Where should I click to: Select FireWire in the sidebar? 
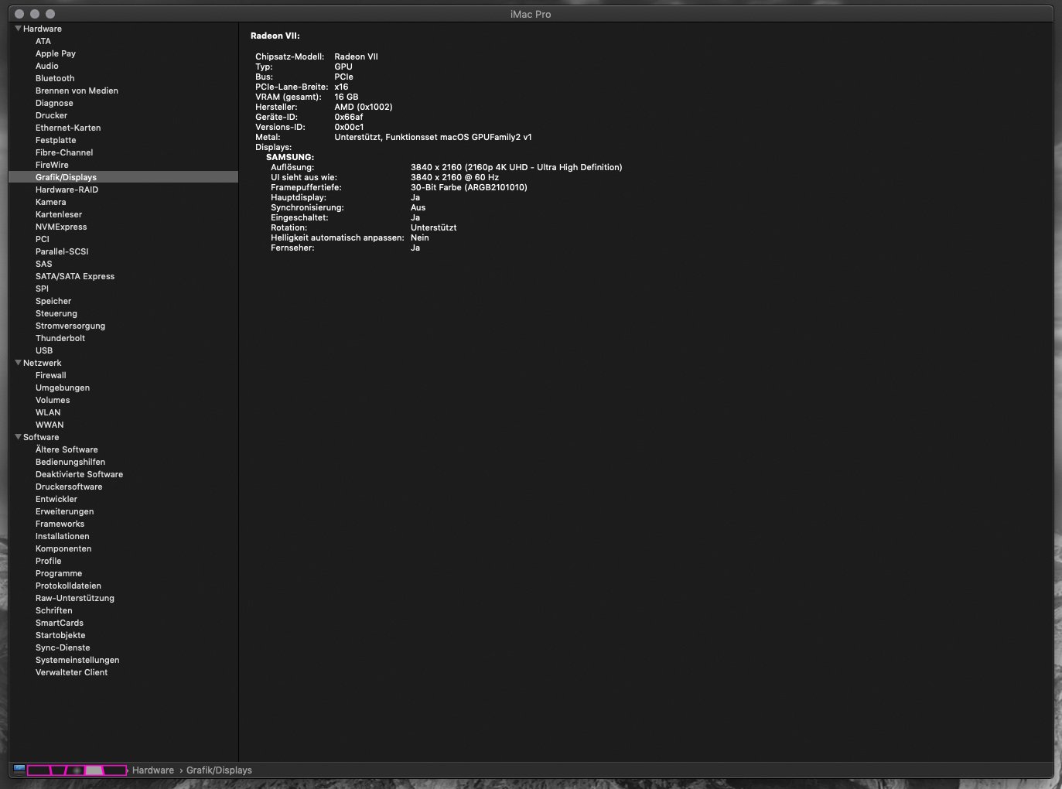tap(52, 165)
